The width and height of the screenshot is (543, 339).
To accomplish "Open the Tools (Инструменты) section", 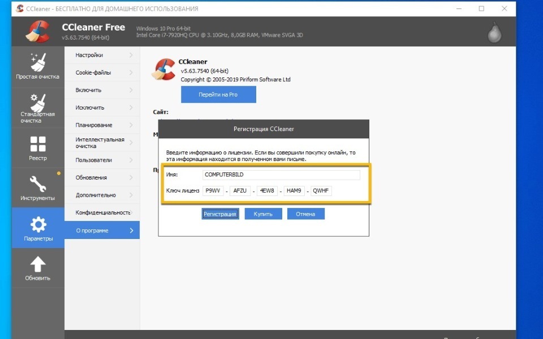I will (x=38, y=188).
